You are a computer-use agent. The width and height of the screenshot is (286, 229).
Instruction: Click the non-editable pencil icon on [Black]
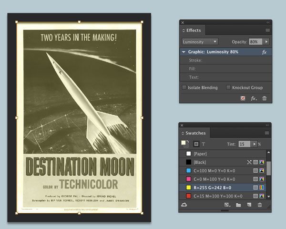(x=249, y=162)
